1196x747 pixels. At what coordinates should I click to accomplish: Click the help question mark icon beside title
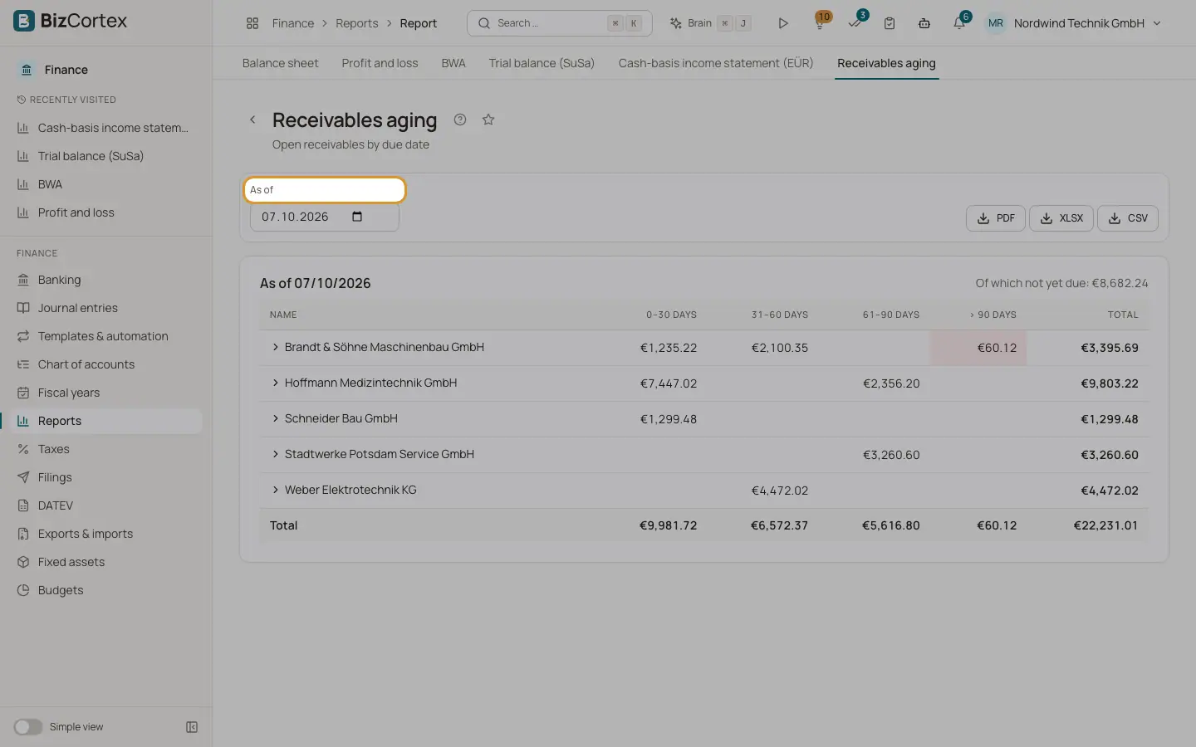tap(460, 120)
